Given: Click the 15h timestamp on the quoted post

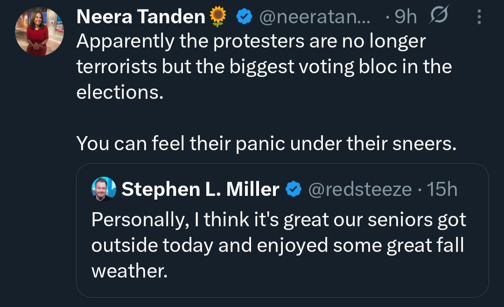Looking at the screenshot, I should tap(442, 189).
